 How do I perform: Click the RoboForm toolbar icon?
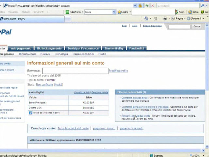67,12
